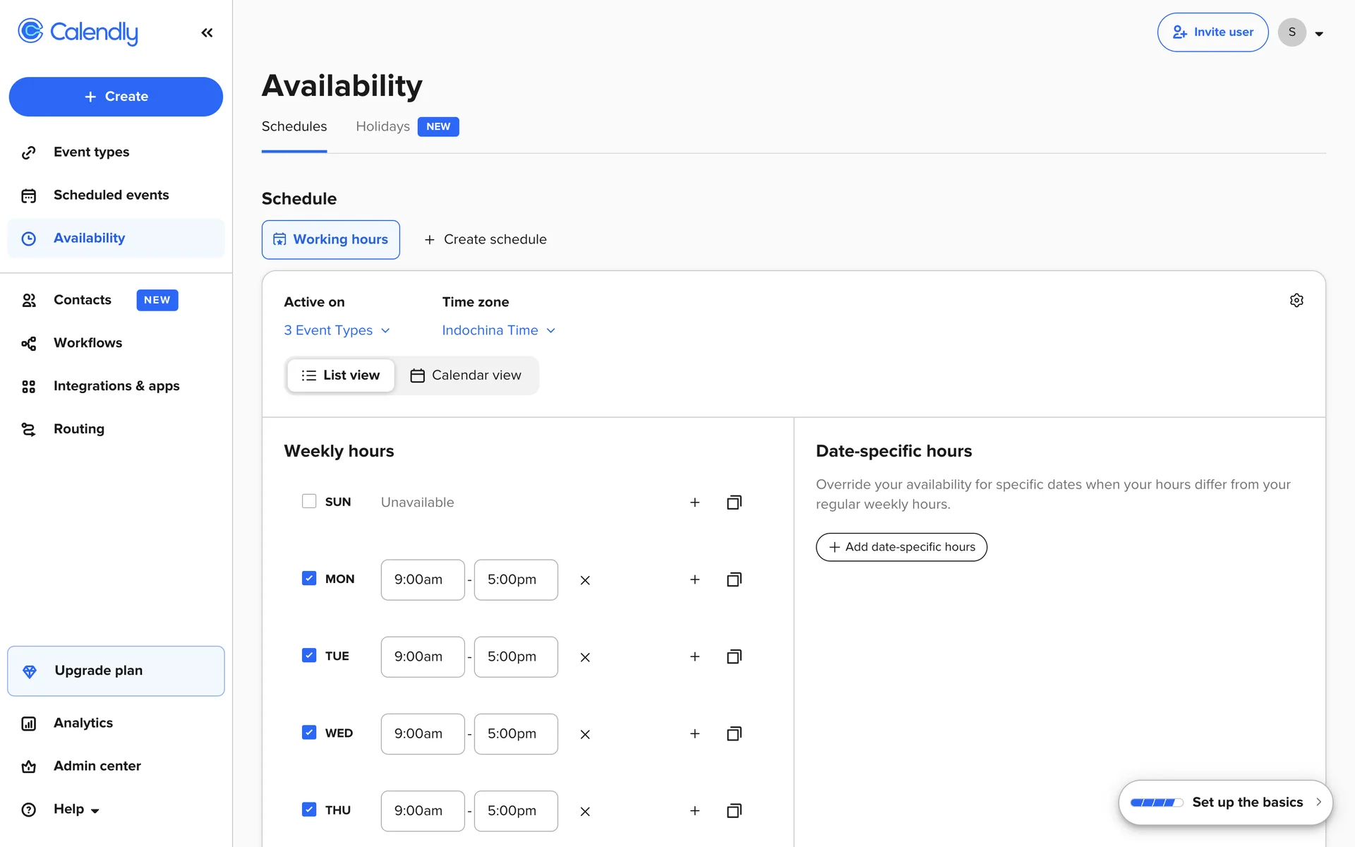Open schedule settings gear icon
The image size is (1355, 847).
[x=1296, y=301]
